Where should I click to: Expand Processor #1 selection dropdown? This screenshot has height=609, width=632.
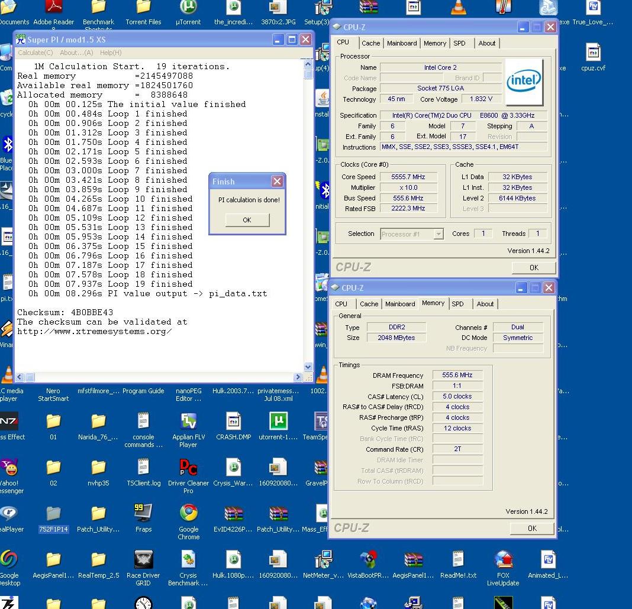click(x=438, y=234)
